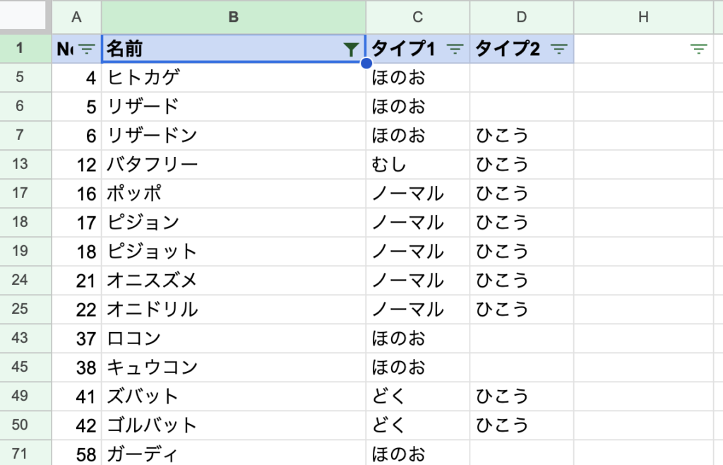Open the filter menu for タイプ2

tap(559, 49)
